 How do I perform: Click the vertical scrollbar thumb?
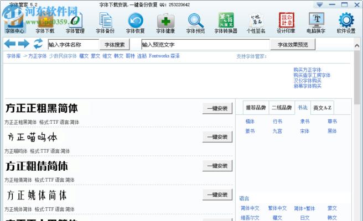[x=357, y=77]
